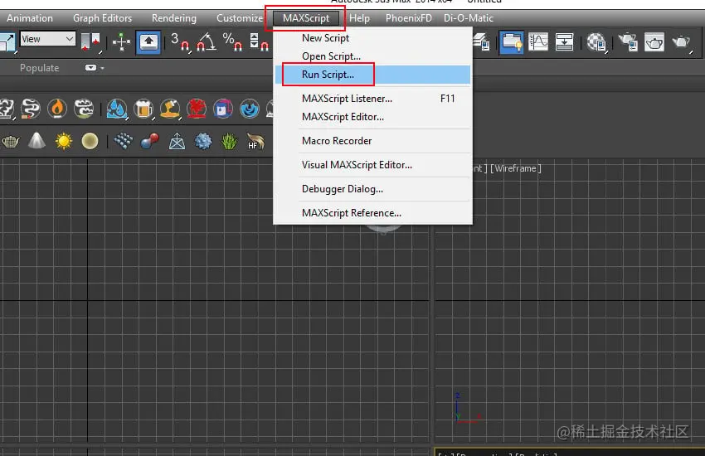
Task: Toggle the Percent Snap icon
Action: [232, 41]
